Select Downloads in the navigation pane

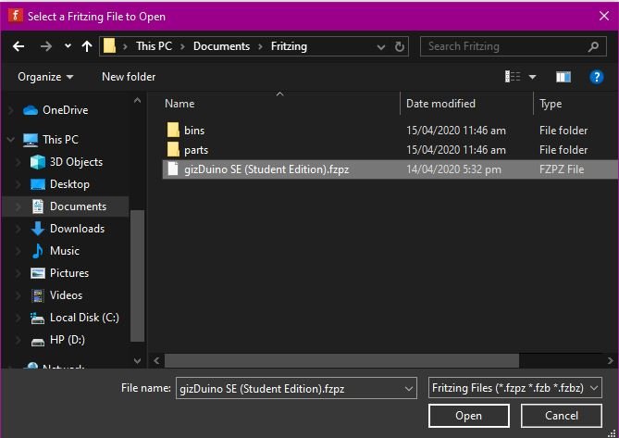tap(77, 229)
